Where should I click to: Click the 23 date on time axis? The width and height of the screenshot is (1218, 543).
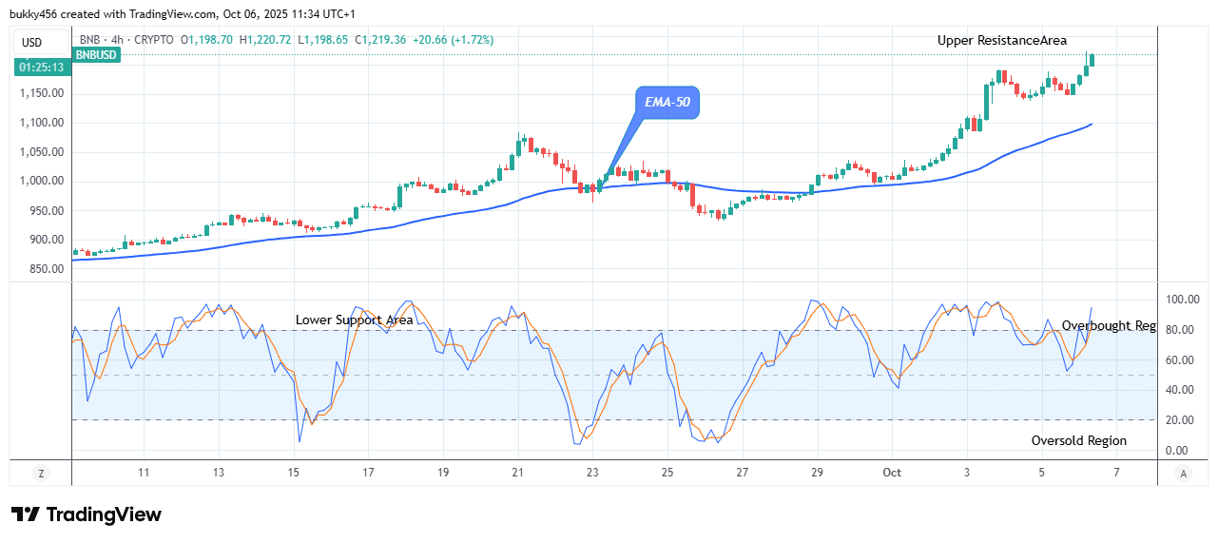click(x=592, y=472)
